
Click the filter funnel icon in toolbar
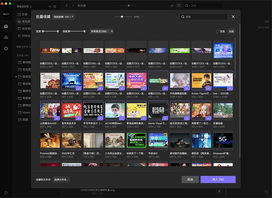click(x=179, y=6)
